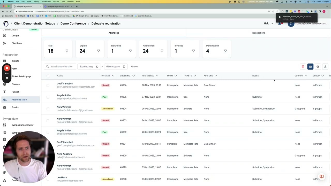Switch to the Attendees tab
Image resolution: width=331 pixels, height=186 pixels.
[x=114, y=33]
